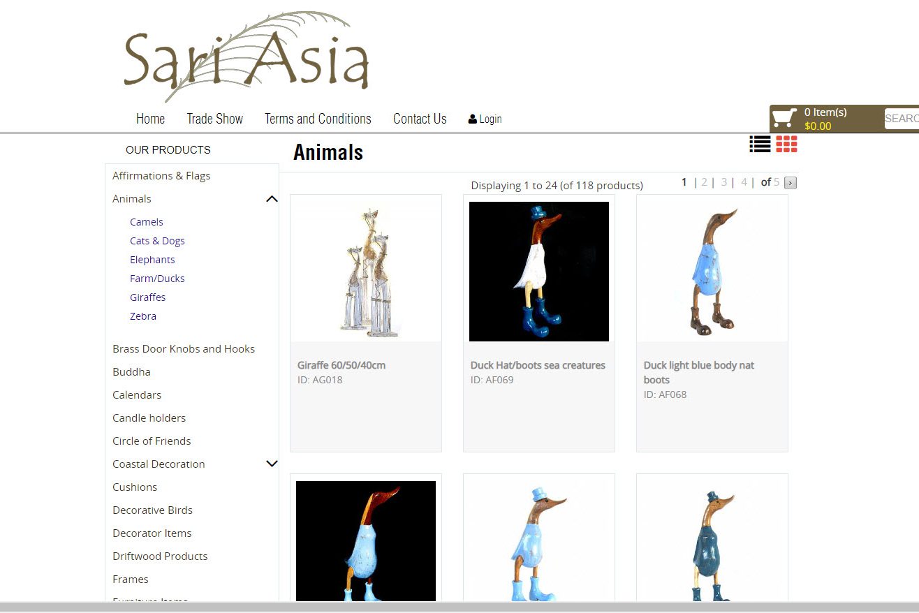
Task: Open the Farm/Ducks subcategory
Action: pyautogui.click(x=157, y=279)
